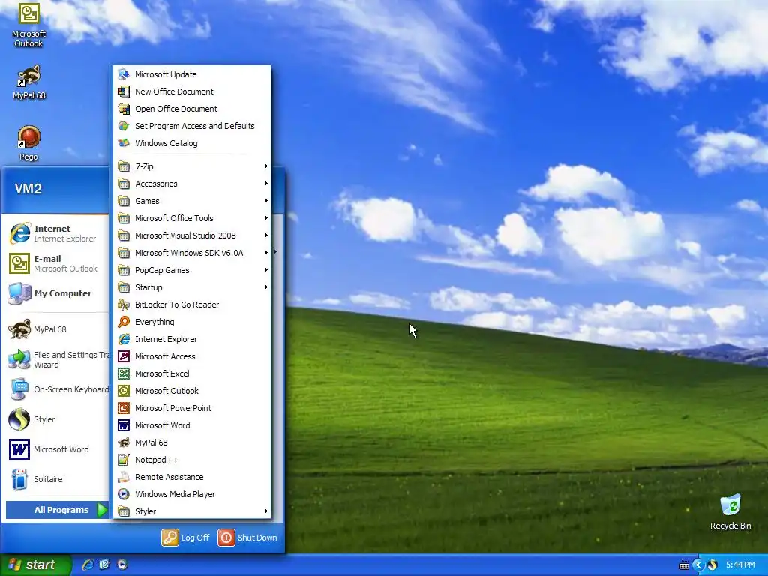The width and height of the screenshot is (768, 576).
Task: Open pinned E-mail Microsoft Outlook entry
Action: click(55, 263)
